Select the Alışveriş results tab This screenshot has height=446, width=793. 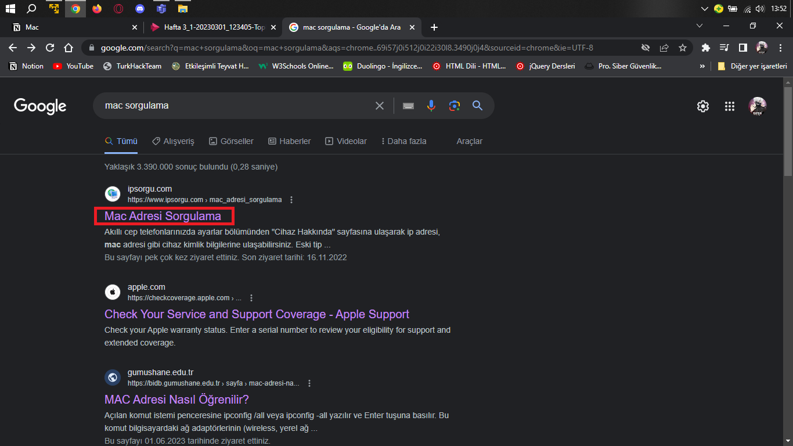pos(173,141)
